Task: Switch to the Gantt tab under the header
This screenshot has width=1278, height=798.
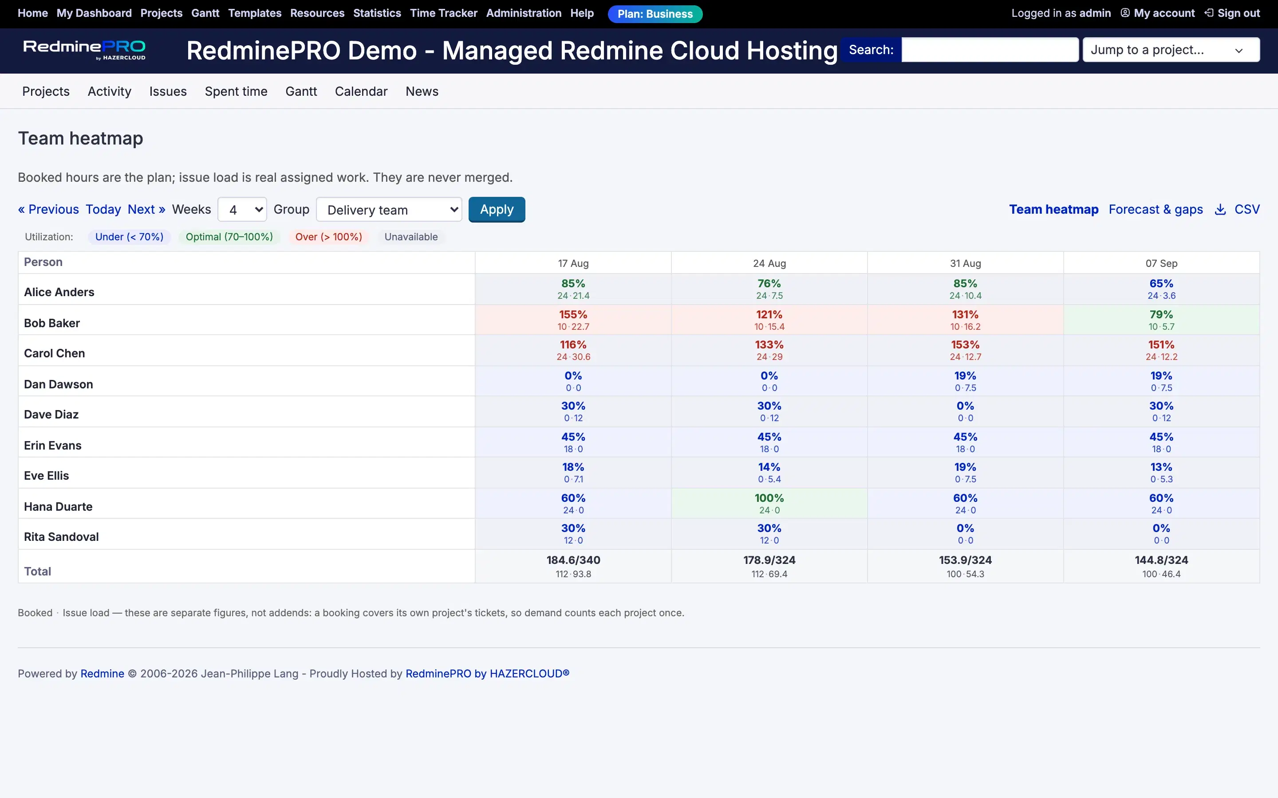Action: pyautogui.click(x=301, y=91)
